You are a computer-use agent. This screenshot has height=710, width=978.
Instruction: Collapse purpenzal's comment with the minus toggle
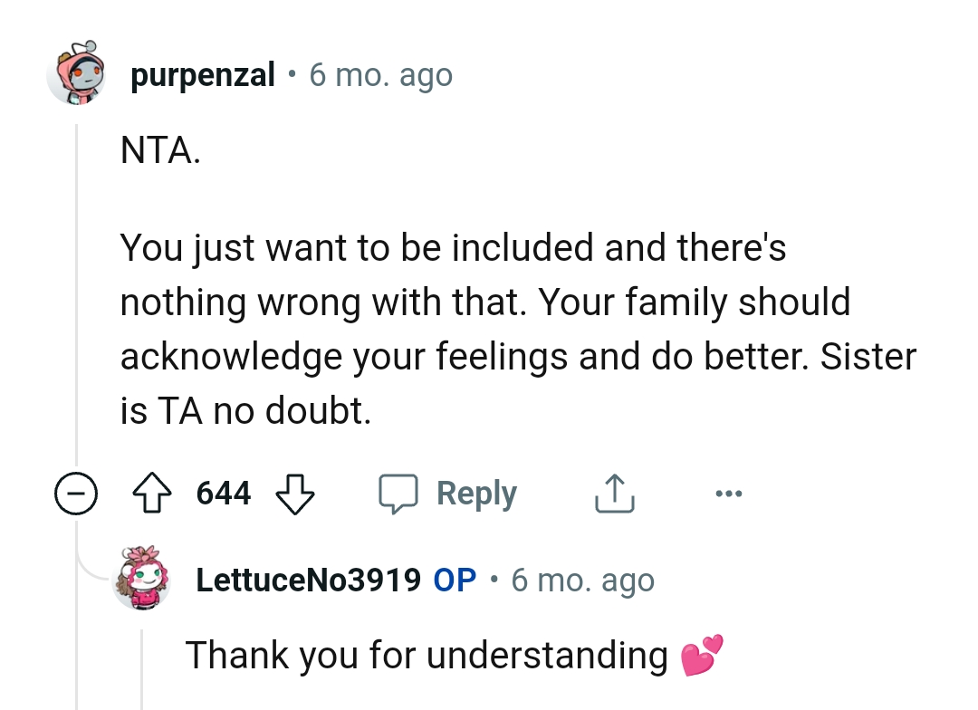pos(78,493)
